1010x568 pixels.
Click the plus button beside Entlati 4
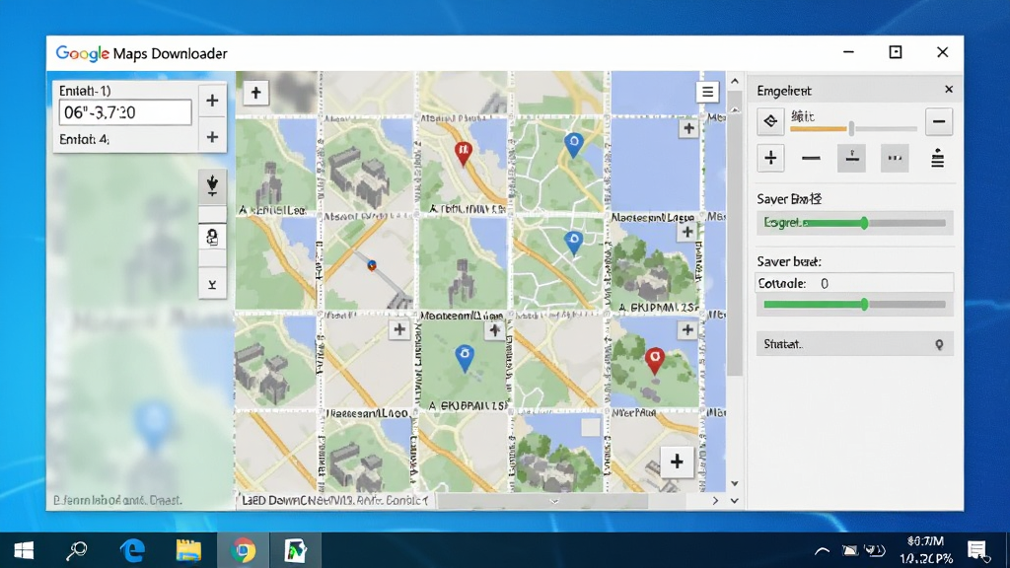tap(212, 137)
